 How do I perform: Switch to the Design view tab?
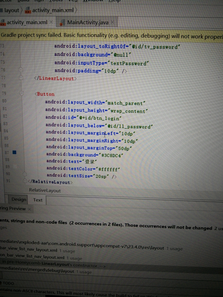coord(19,199)
